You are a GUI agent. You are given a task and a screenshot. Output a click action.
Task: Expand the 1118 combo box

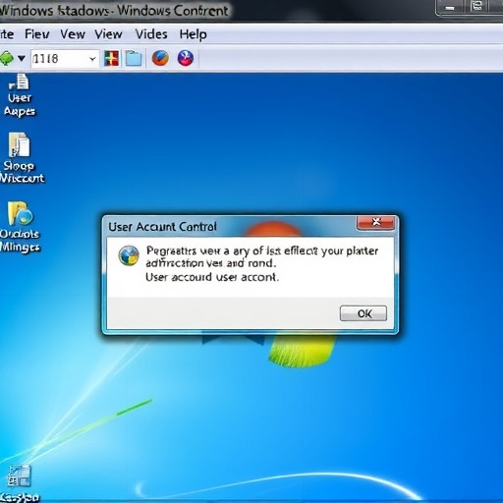[92, 59]
